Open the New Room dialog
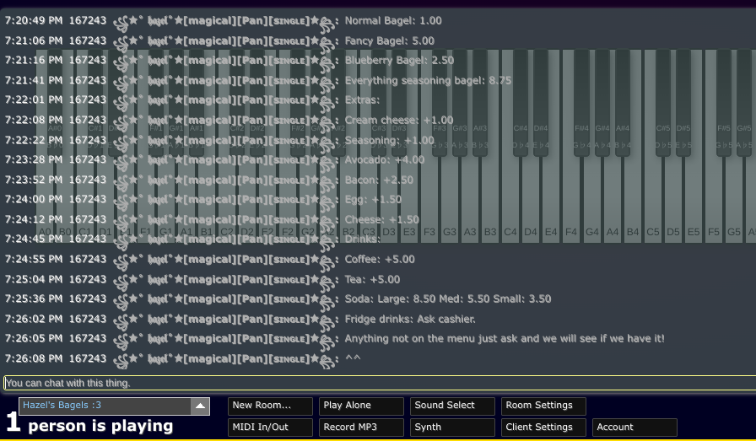This screenshot has width=756, height=441. (x=270, y=406)
